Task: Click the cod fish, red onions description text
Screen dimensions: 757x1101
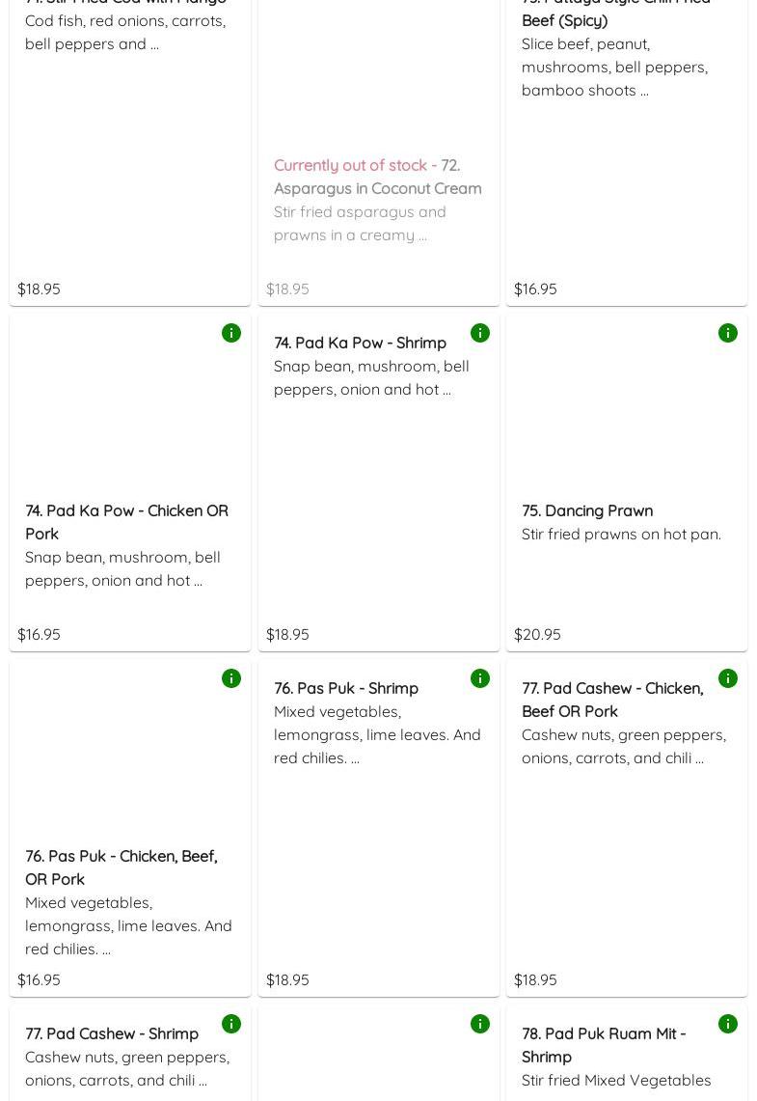Action: [125, 32]
